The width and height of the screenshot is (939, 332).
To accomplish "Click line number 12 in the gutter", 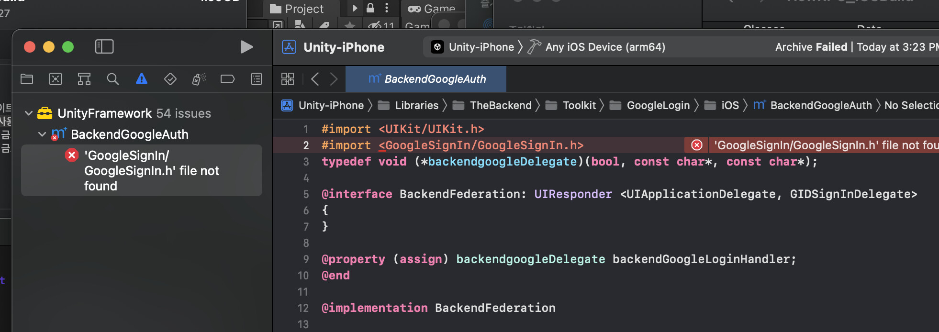I will pyautogui.click(x=303, y=308).
